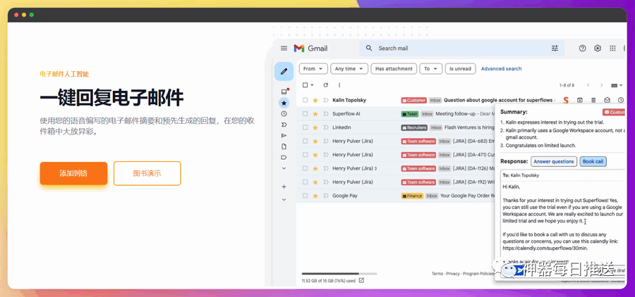Click the orange 添加到铬 button
This screenshot has width=635, height=297.
click(73, 173)
